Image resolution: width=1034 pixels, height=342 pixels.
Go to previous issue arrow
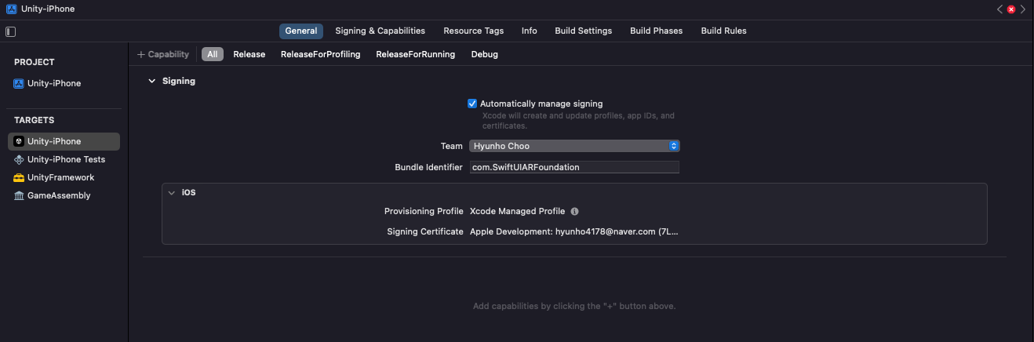[x=999, y=9]
